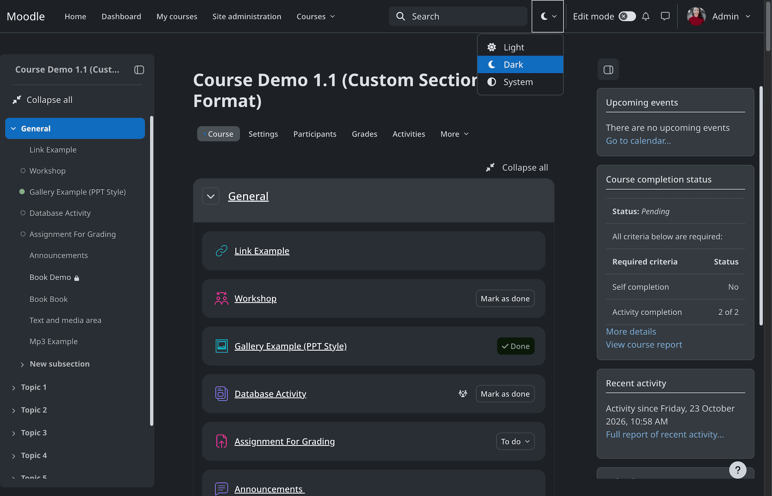Screen dimensions: 772x496
Task: Select the System theme option
Action: coord(520,82)
